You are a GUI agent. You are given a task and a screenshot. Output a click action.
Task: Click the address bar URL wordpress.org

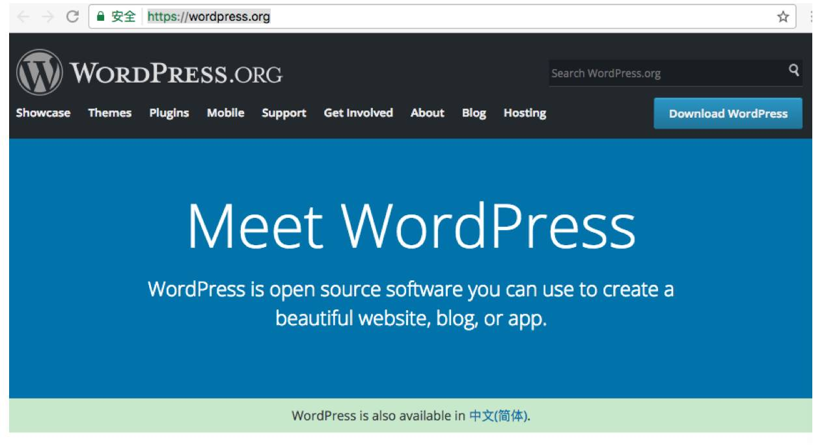(208, 17)
